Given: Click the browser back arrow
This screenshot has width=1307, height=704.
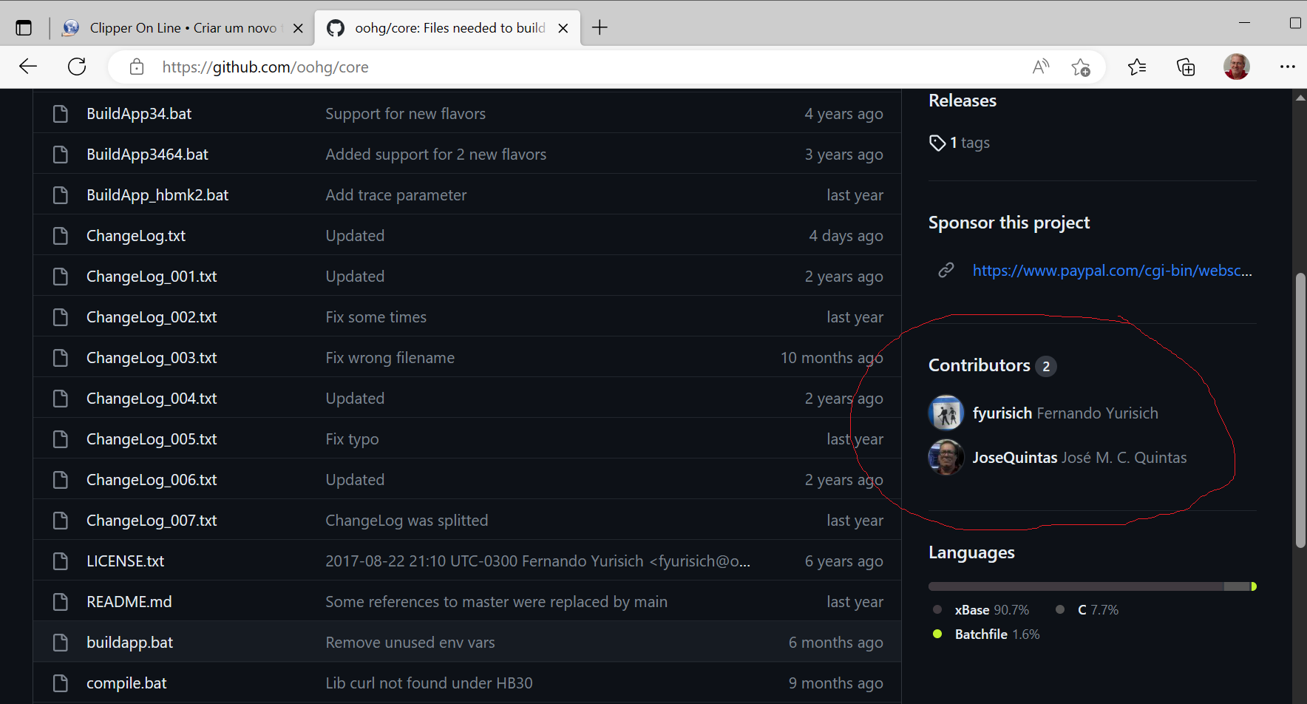Looking at the screenshot, I should click(x=28, y=67).
